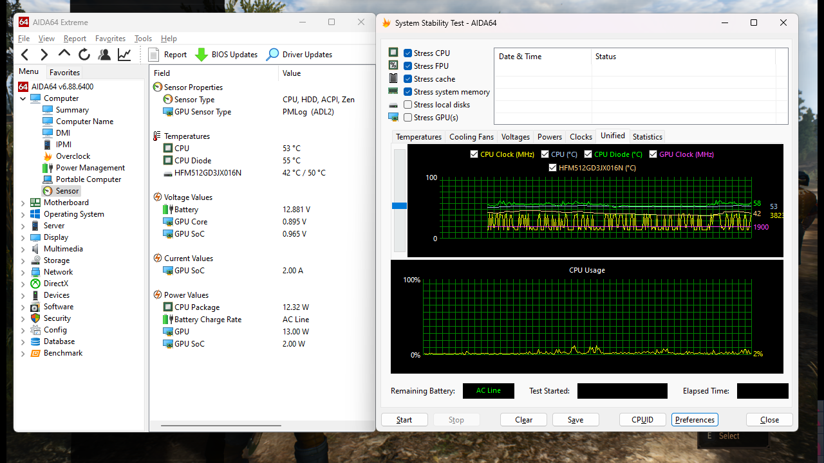The width and height of the screenshot is (824, 463).
Task: Click the graph chart toolbar icon
Action: [x=124, y=55]
